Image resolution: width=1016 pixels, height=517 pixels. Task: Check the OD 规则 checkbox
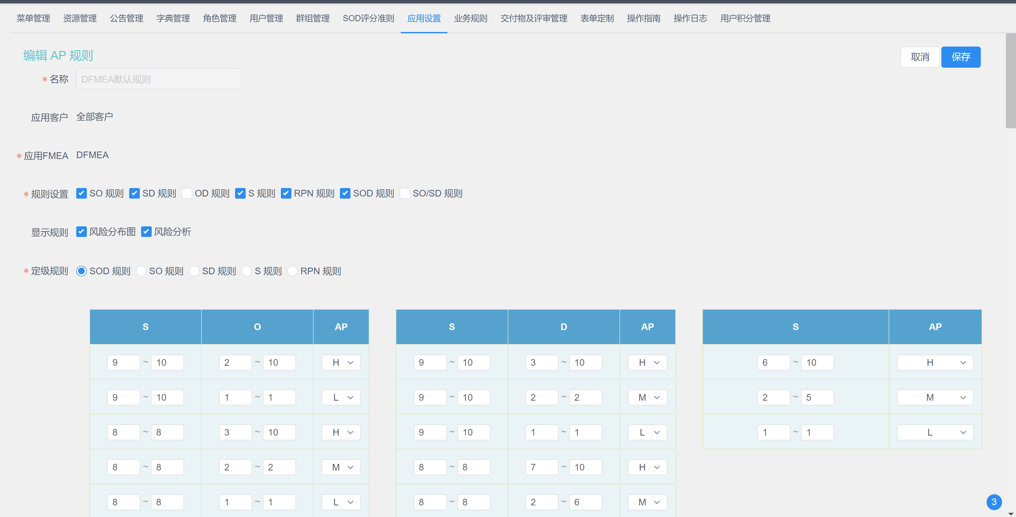tap(187, 193)
